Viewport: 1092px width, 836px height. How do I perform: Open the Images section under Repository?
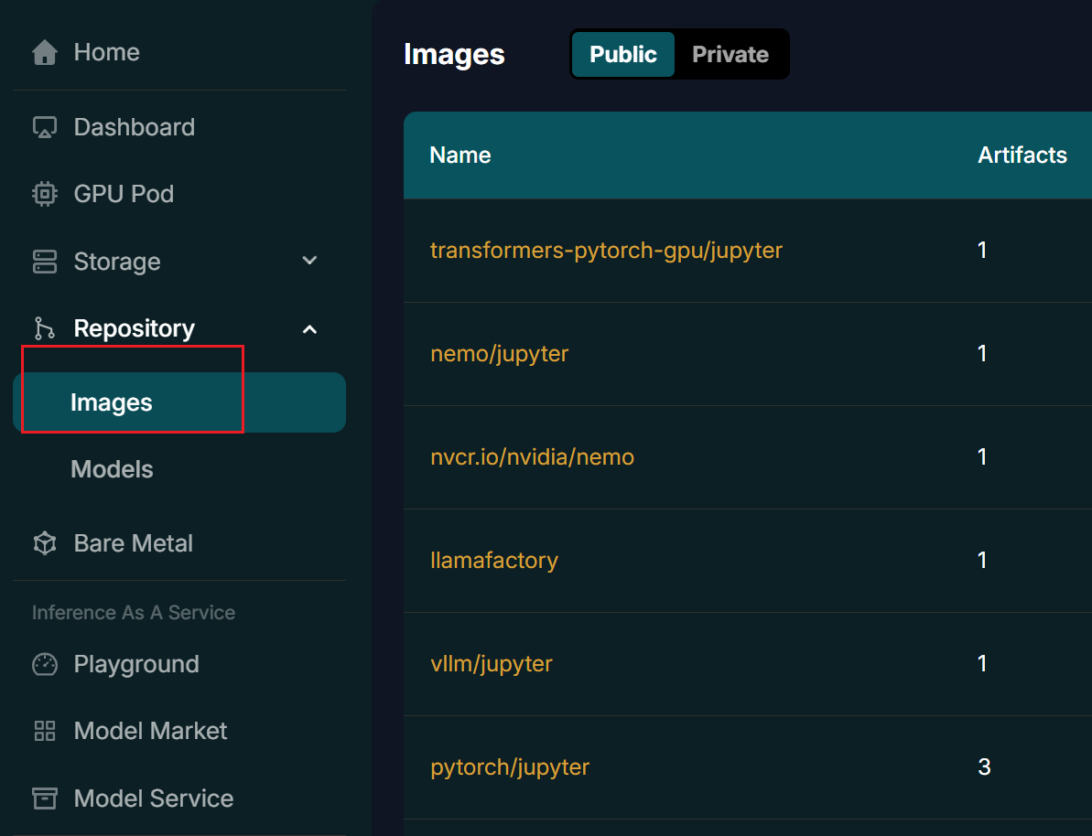pyautogui.click(x=111, y=402)
